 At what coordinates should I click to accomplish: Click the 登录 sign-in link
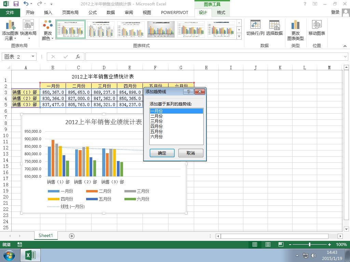coord(335,13)
